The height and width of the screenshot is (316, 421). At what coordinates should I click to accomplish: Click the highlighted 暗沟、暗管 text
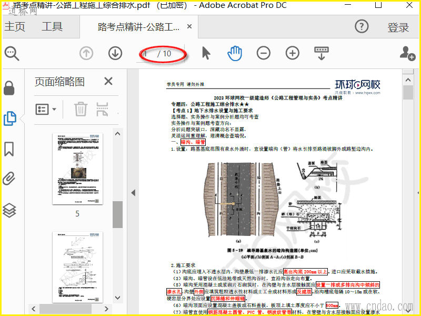193,142
